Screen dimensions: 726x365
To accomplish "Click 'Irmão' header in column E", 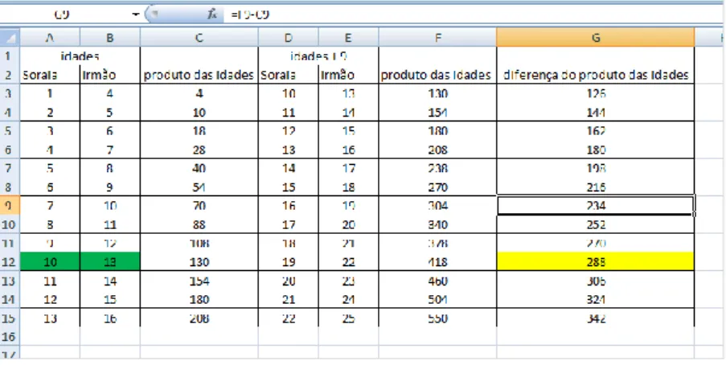I will [348, 75].
